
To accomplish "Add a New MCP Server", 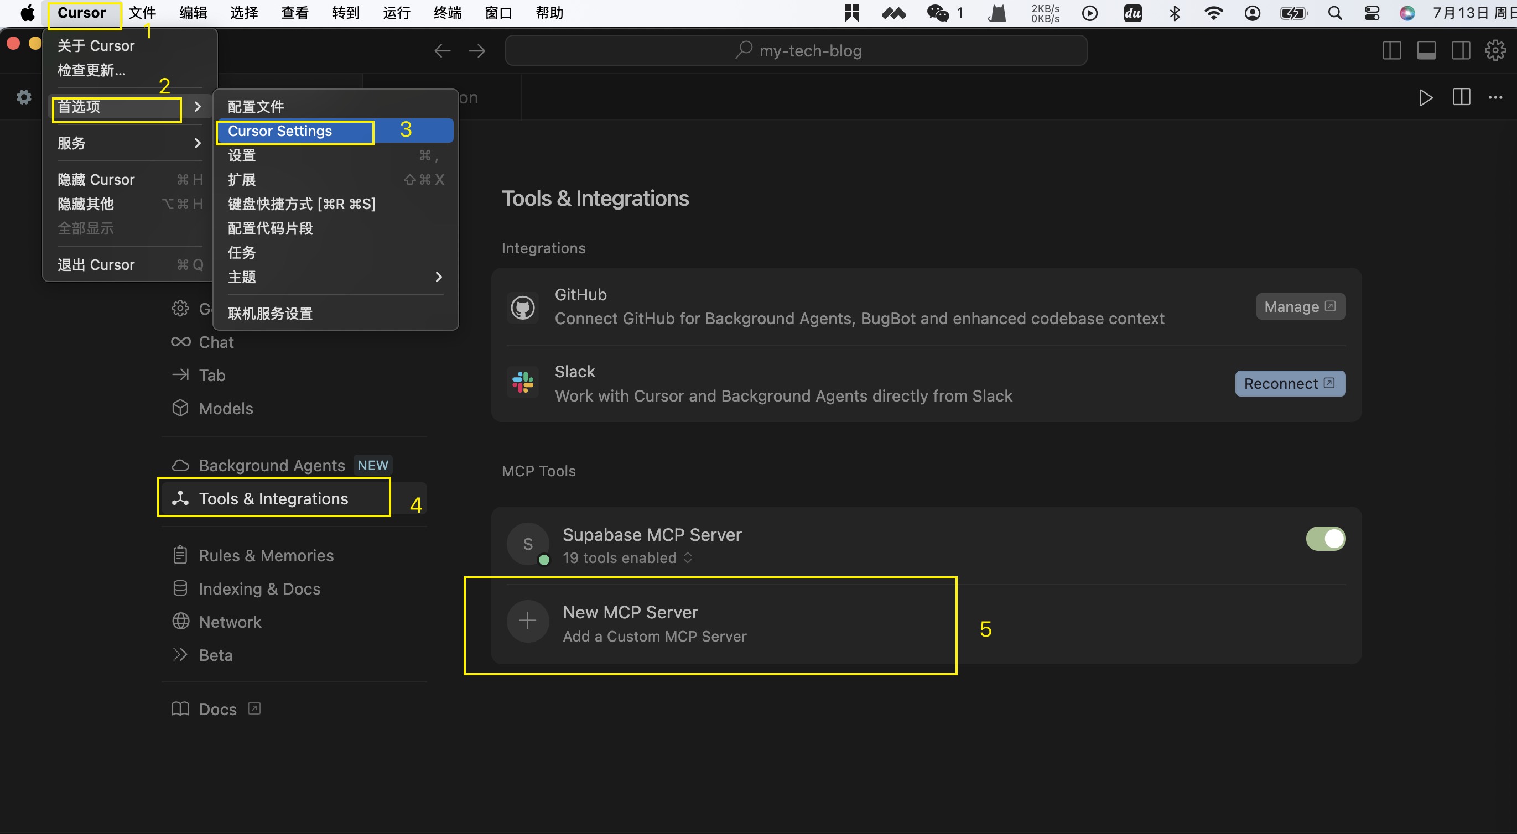I will coord(926,624).
